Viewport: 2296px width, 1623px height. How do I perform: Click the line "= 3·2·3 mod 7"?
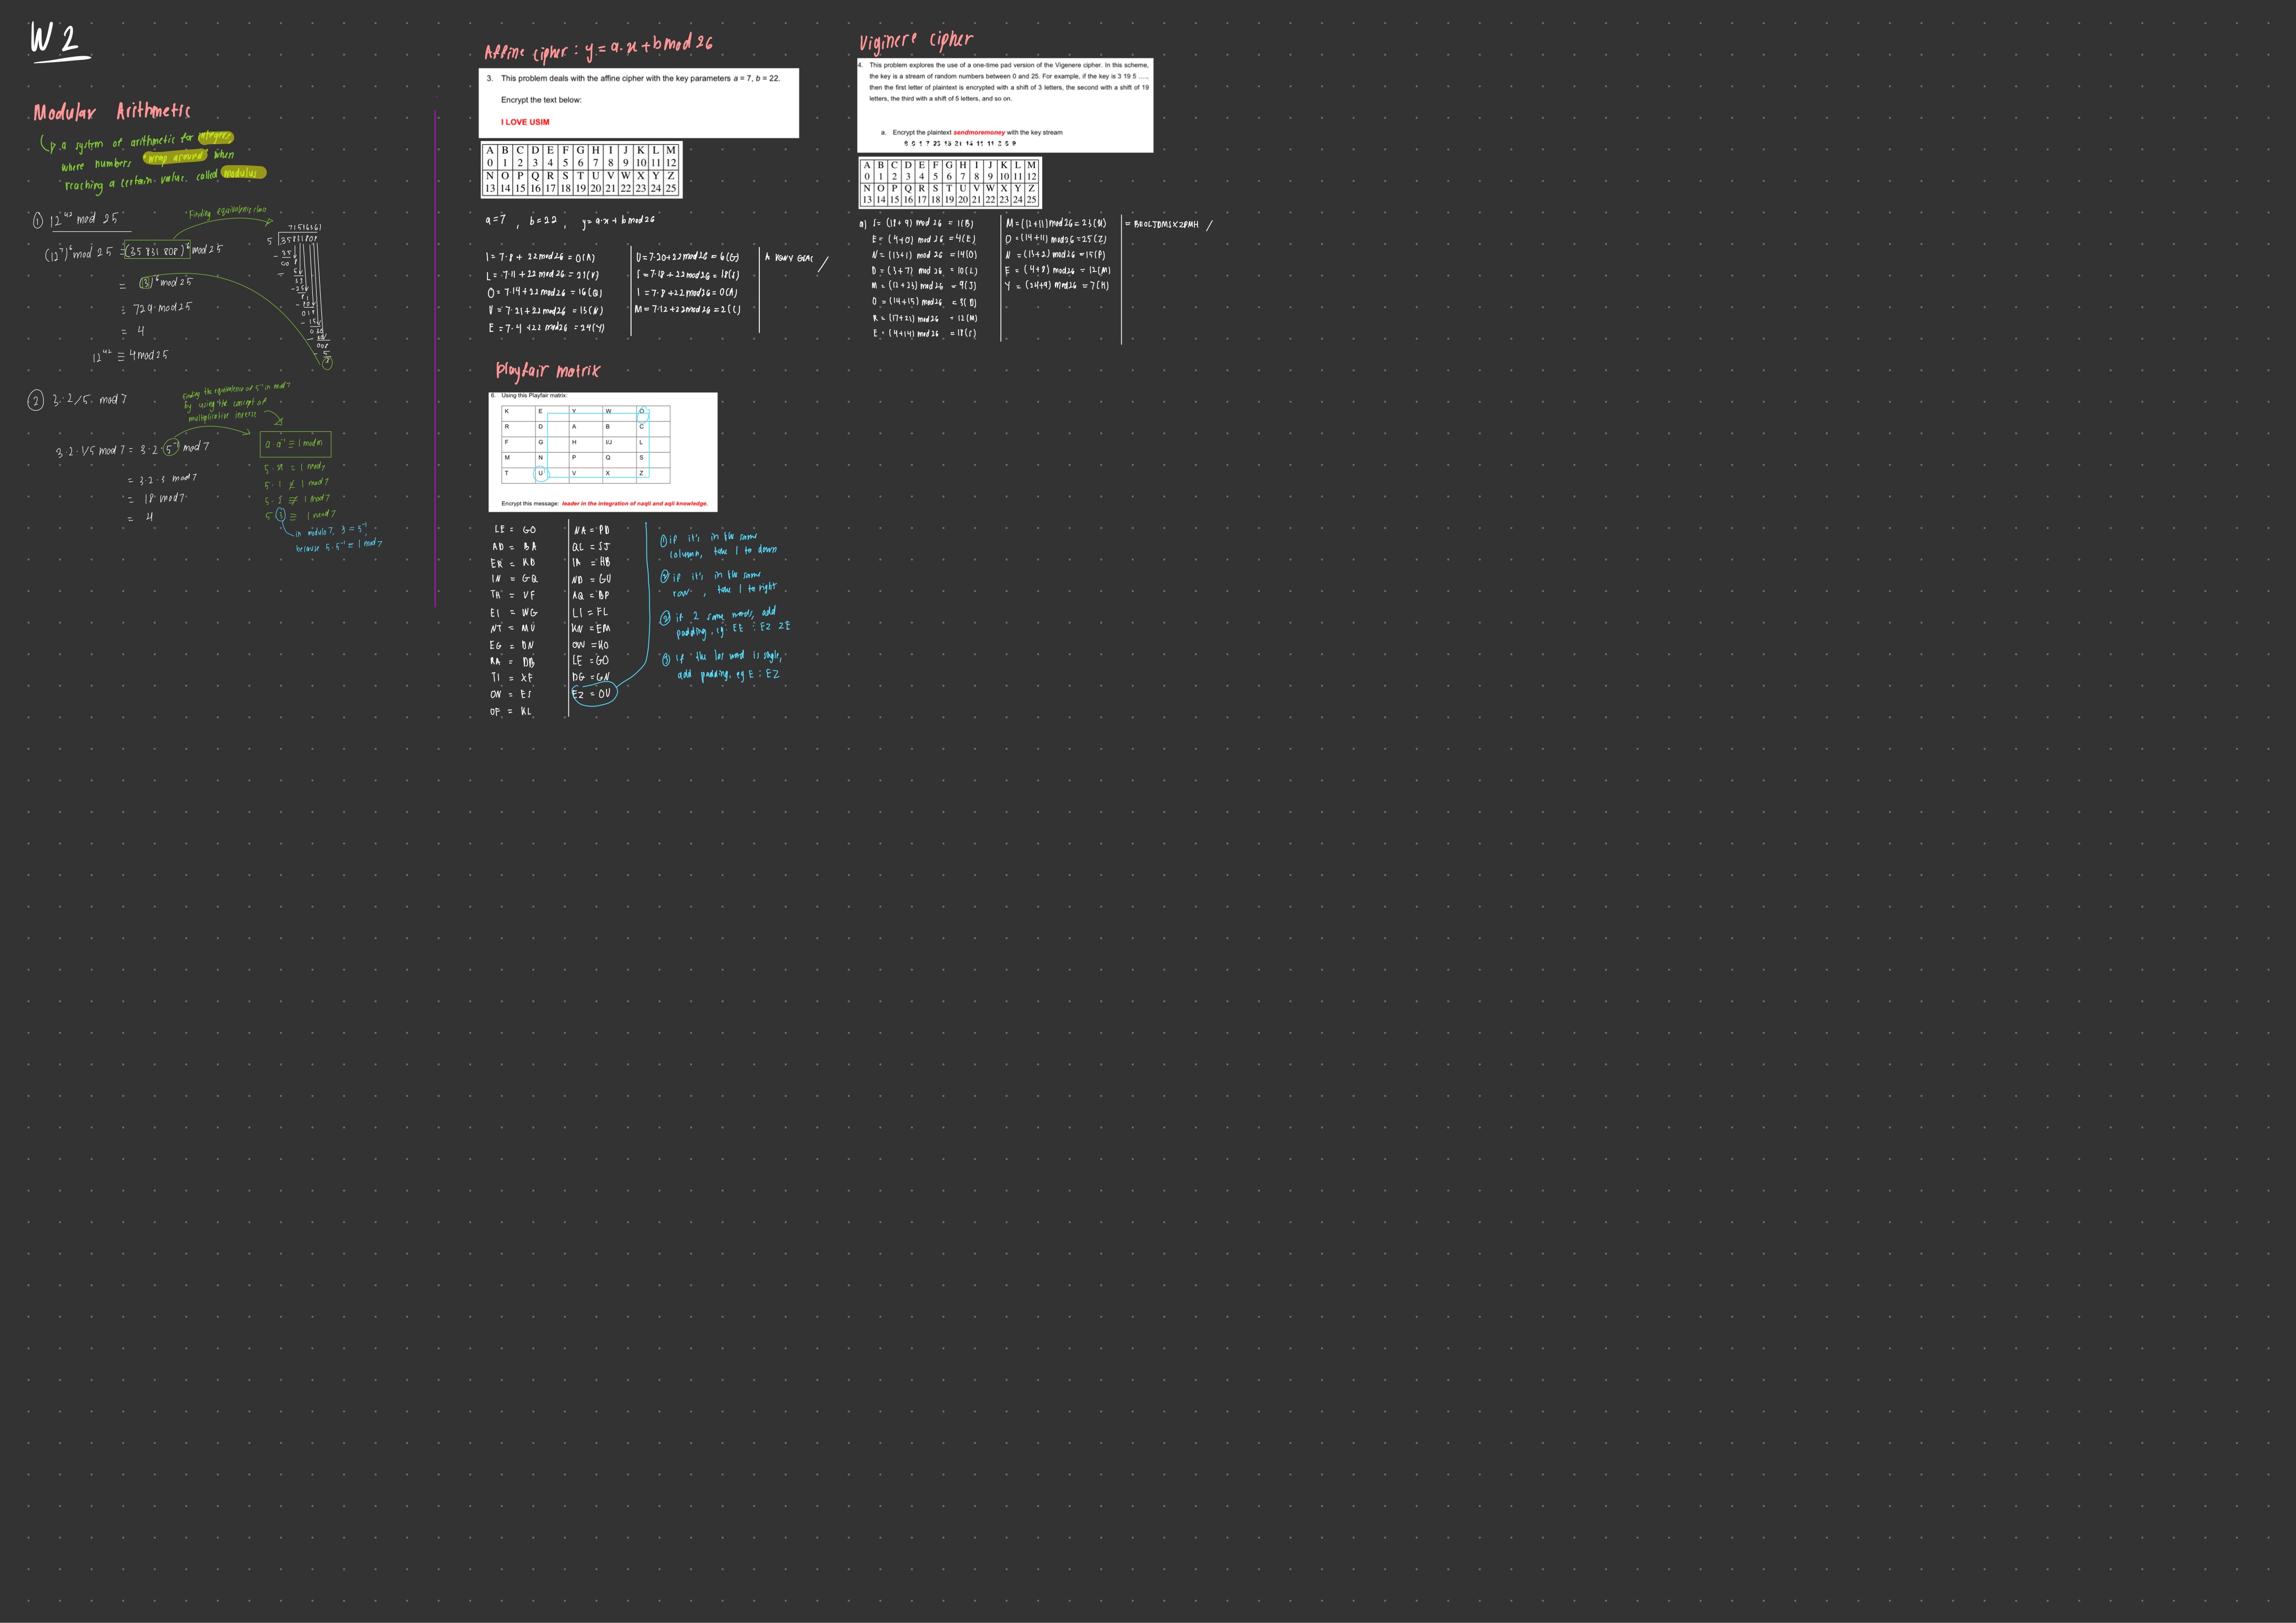[x=162, y=479]
